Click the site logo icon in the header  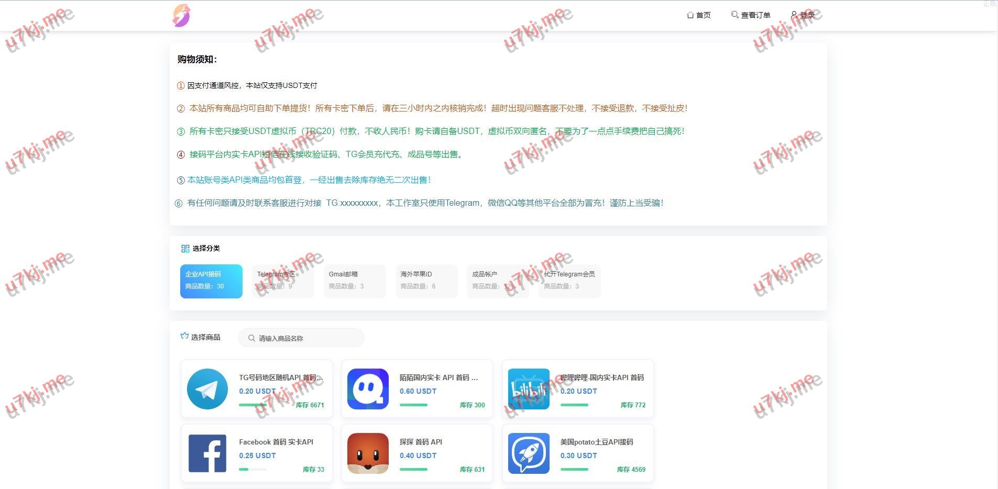(181, 15)
